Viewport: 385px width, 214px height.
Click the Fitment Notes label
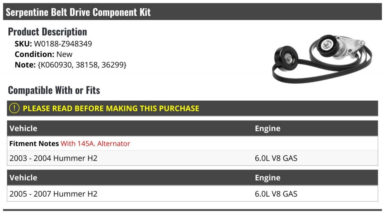[x=34, y=144]
